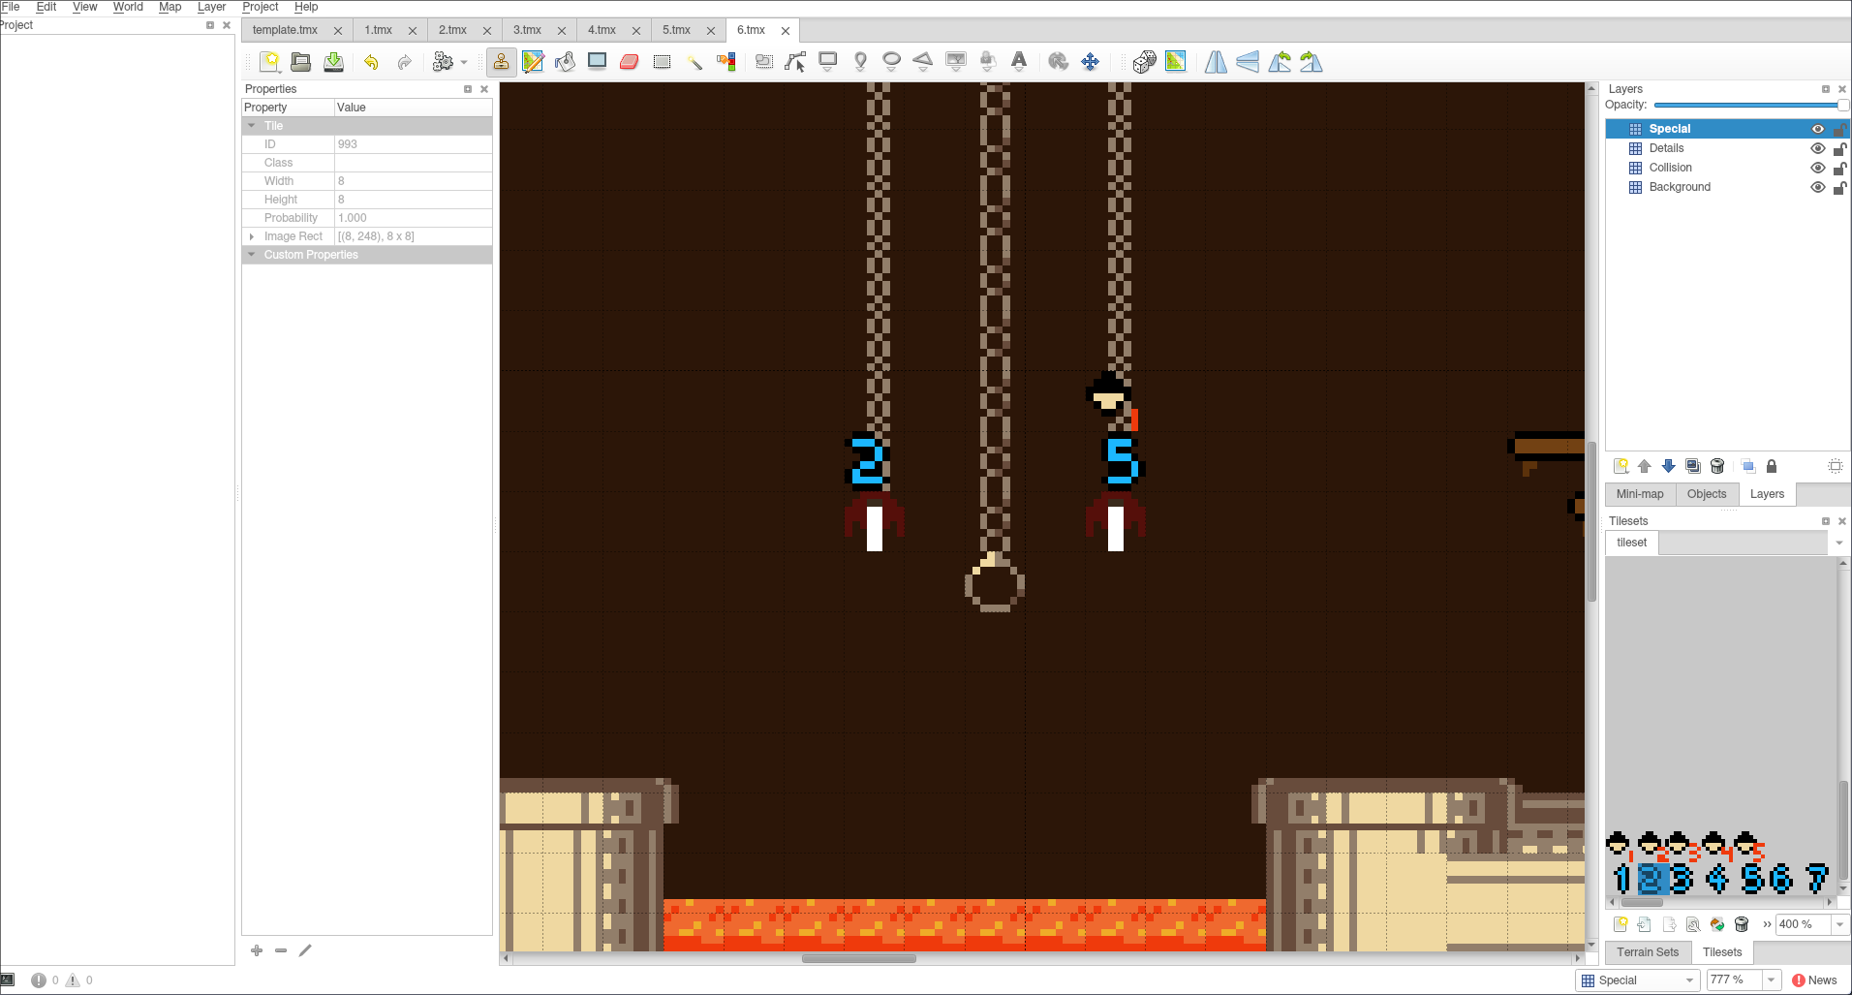Screen dimensions: 1852x995
Task: Select the Insert Text tool
Action: [x=1019, y=62]
